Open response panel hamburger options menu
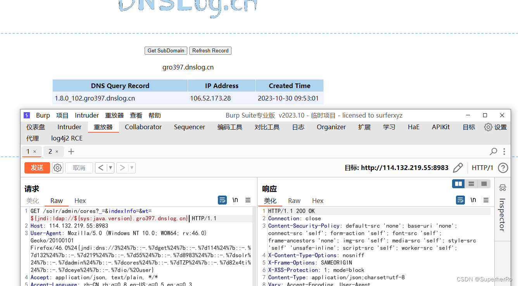518x286 pixels. 486,200
